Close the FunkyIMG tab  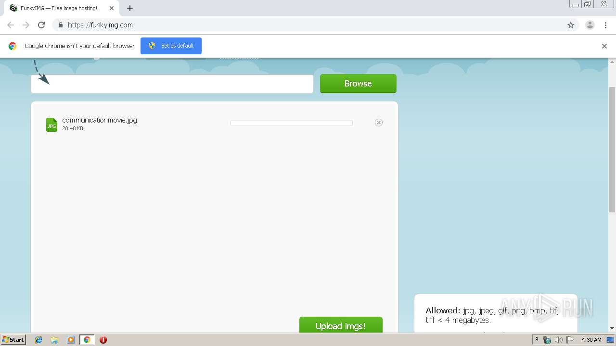pos(112,8)
